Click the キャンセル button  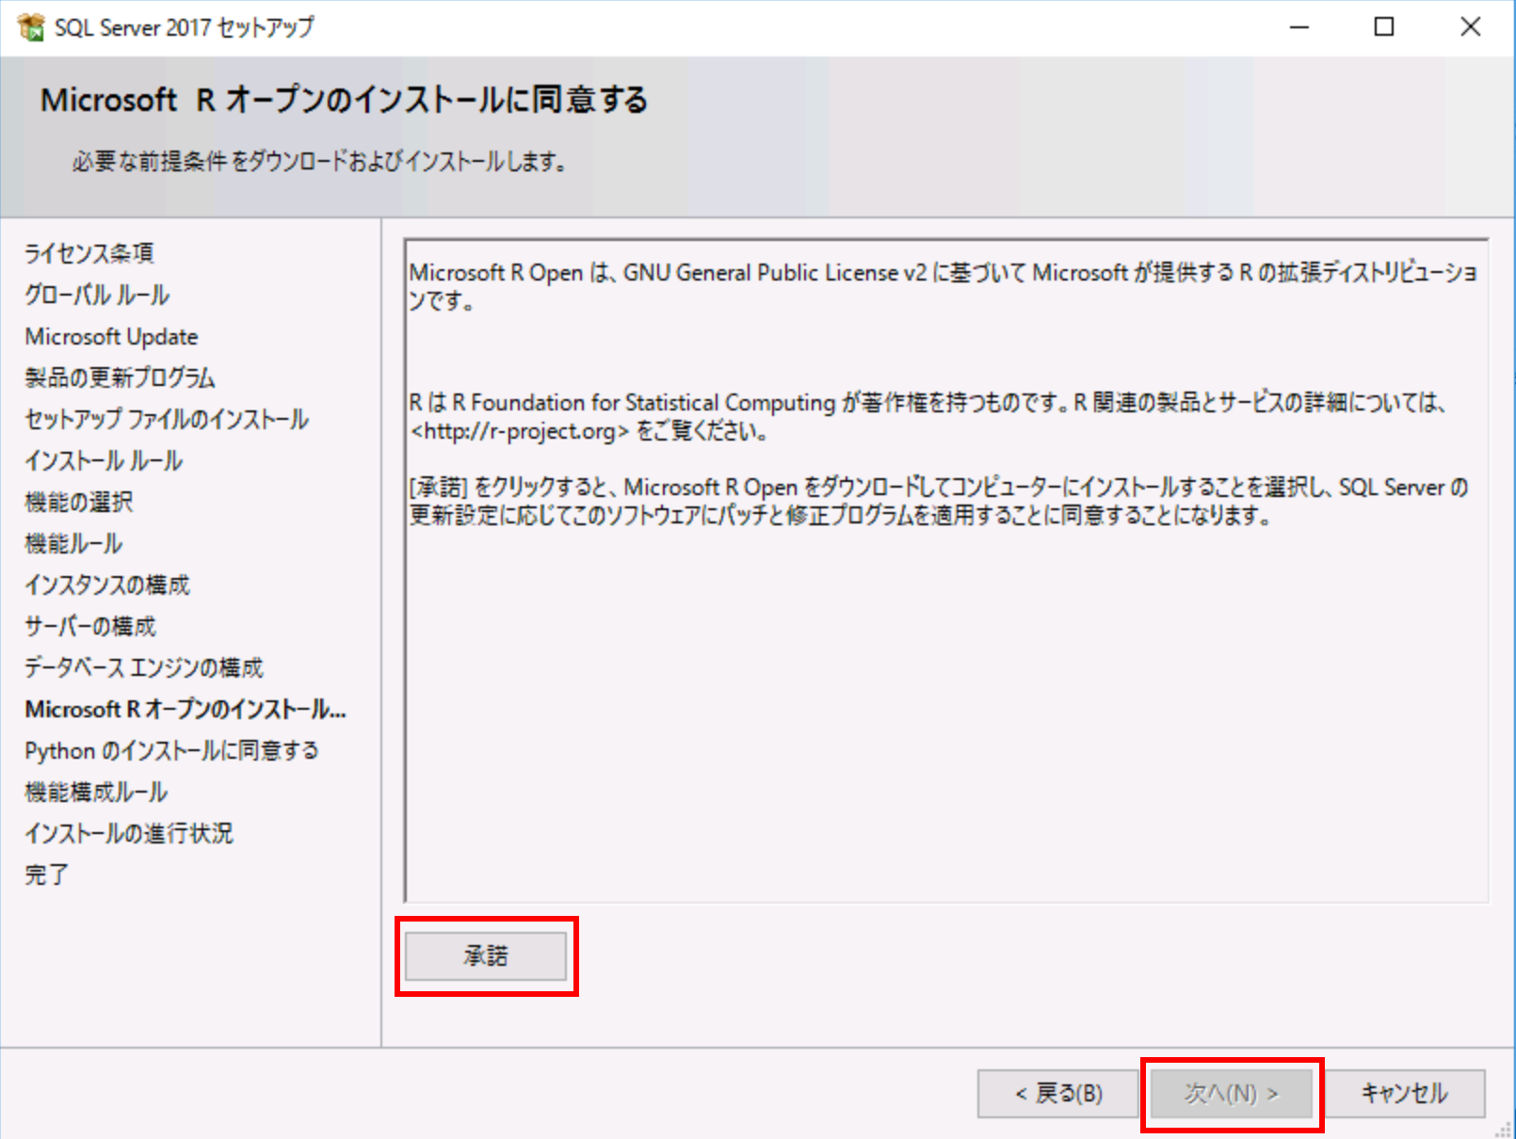click(x=1404, y=1094)
